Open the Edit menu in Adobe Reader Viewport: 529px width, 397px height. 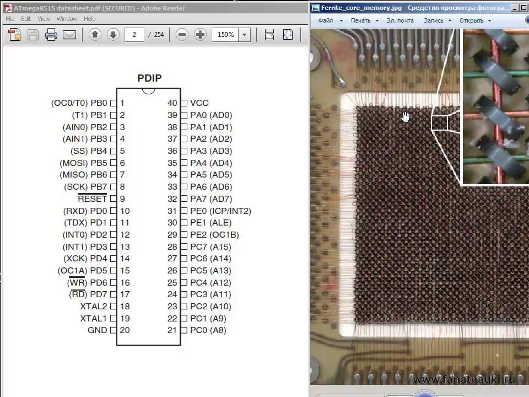26,19
